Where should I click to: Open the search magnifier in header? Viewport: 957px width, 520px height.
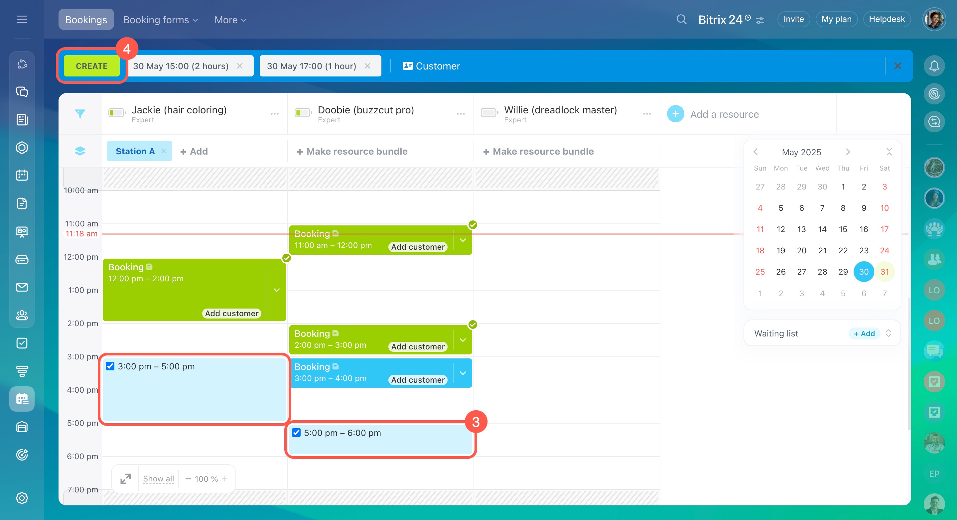pos(681,19)
